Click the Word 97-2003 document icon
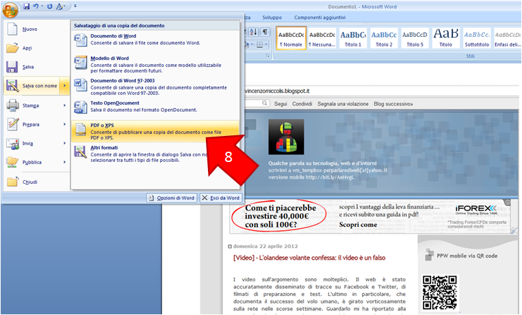This screenshot has width=522, height=315. (x=81, y=85)
